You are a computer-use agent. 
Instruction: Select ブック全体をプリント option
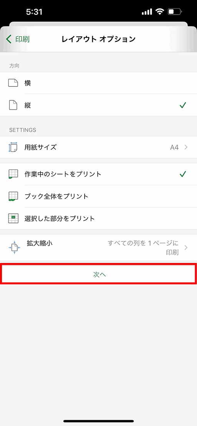click(98, 196)
